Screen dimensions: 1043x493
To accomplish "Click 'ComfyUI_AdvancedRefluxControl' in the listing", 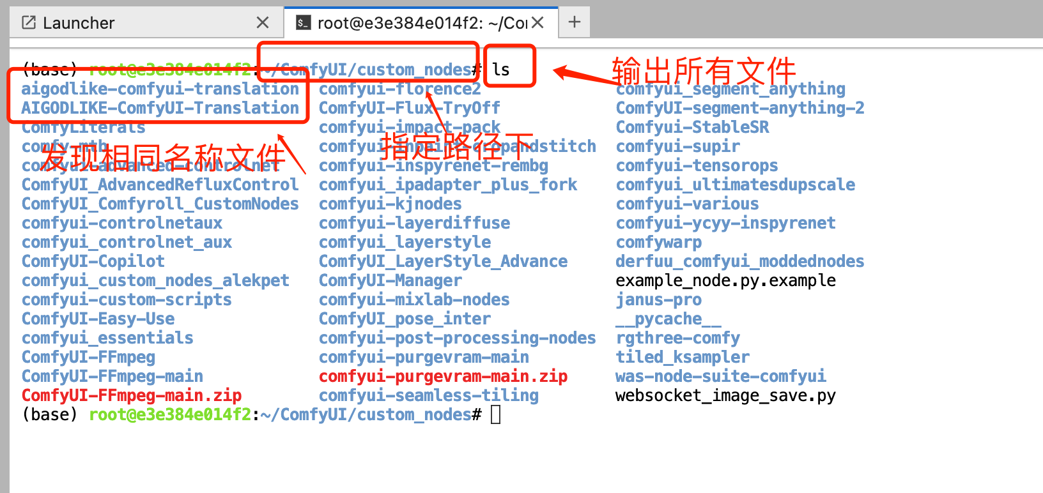I will (160, 185).
